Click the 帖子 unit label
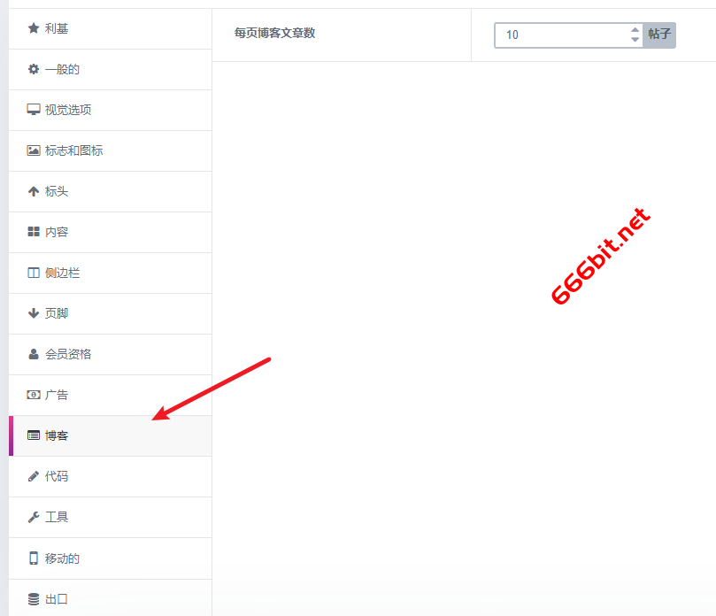The image size is (716, 616). coord(659,35)
